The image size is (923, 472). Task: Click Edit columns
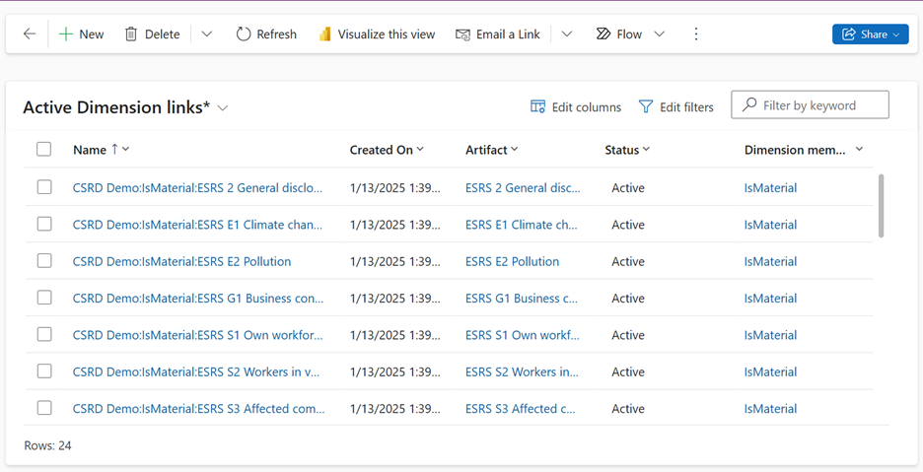click(576, 106)
